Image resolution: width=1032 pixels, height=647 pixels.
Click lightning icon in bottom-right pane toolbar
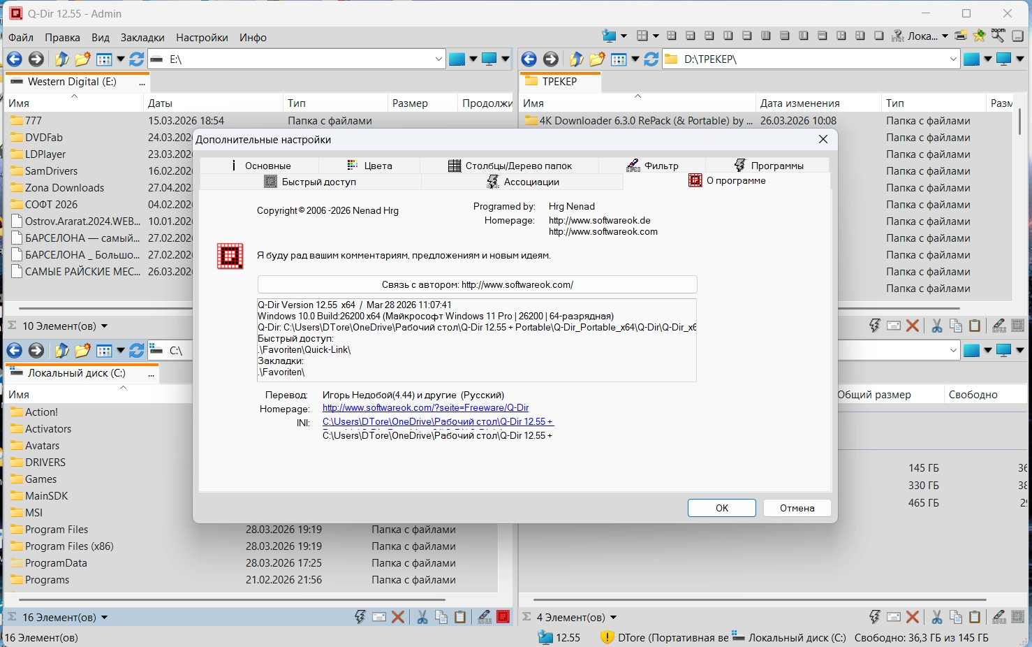pos(875,617)
